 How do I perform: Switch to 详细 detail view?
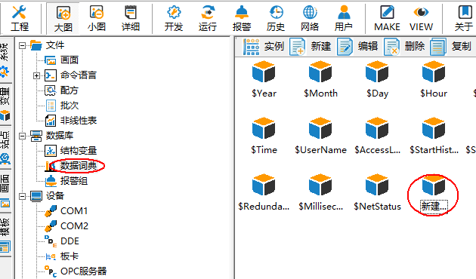click(131, 18)
